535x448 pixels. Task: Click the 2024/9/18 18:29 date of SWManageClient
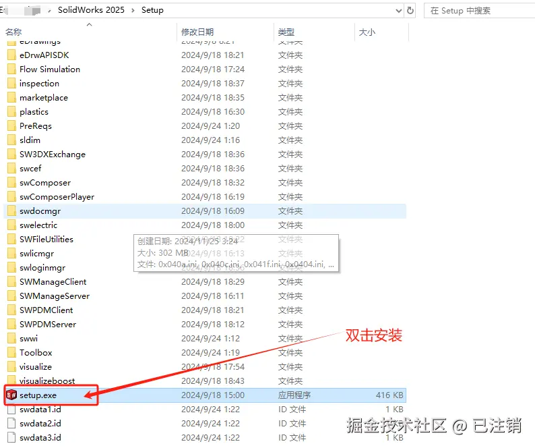pos(213,282)
